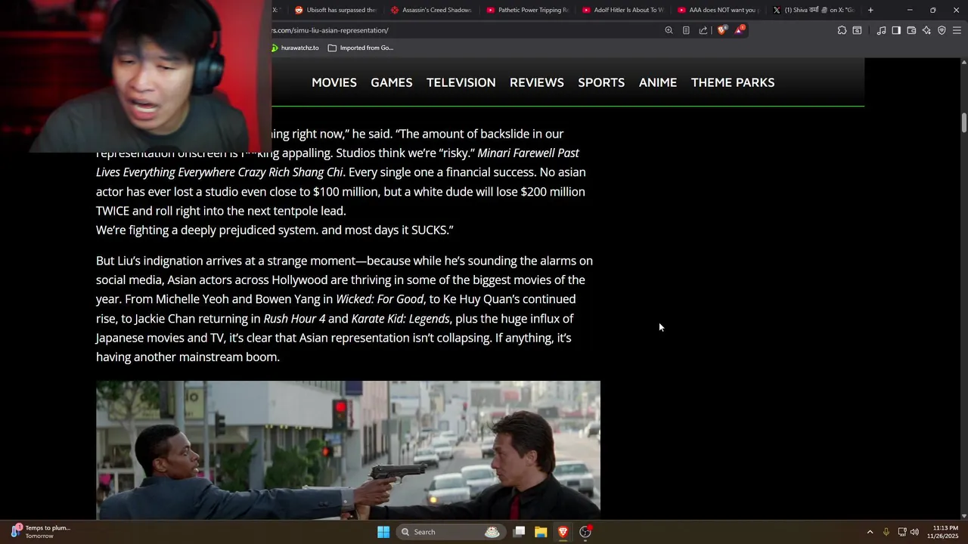968x544 pixels.
Task: Click the text 'Wicked: For Good'
Action: 380,299
